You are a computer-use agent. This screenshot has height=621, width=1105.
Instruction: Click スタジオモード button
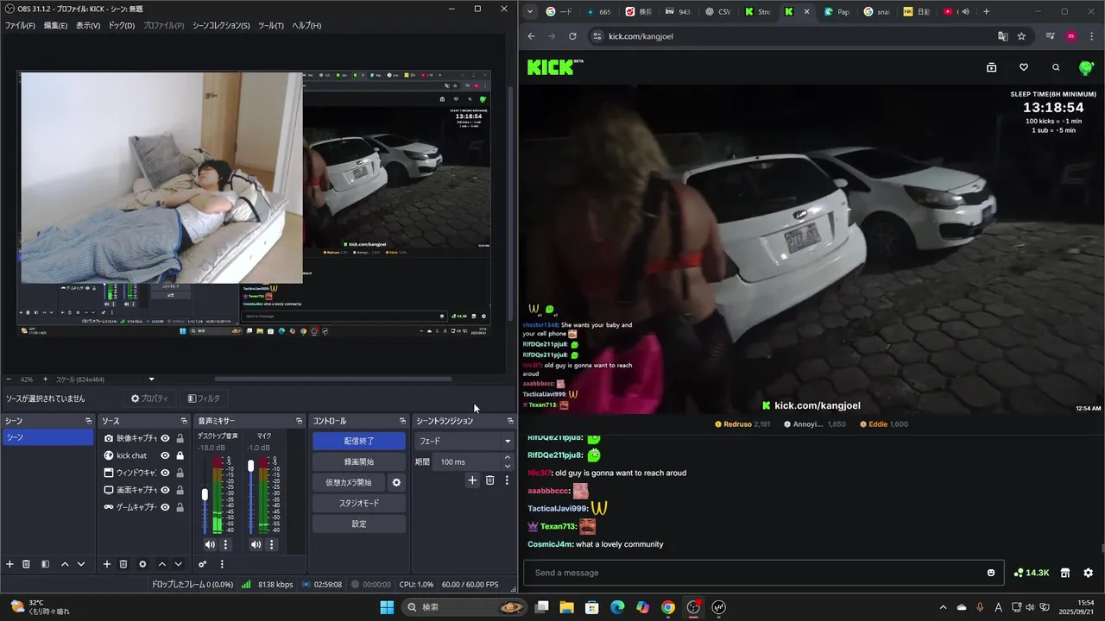click(359, 503)
